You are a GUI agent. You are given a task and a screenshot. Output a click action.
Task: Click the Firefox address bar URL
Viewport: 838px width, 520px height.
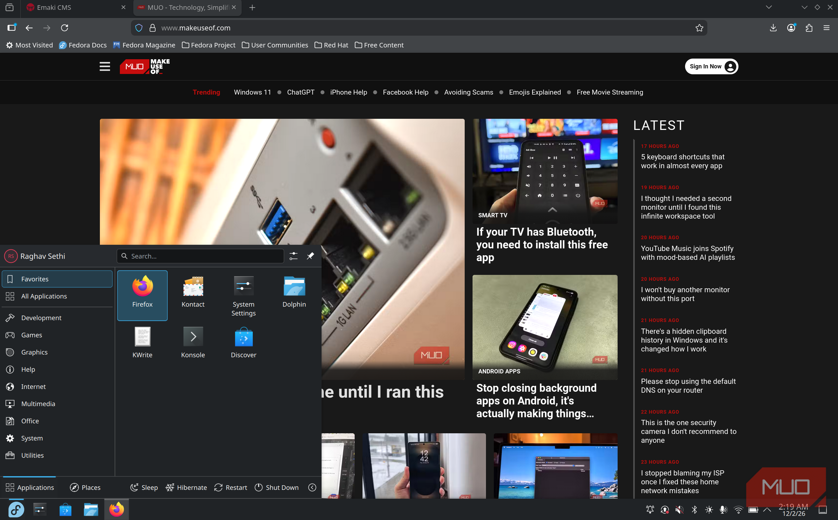click(419, 28)
